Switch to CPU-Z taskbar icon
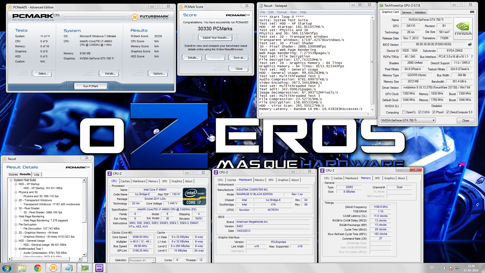This screenshot has width=485, height=273. pos(100,268)
